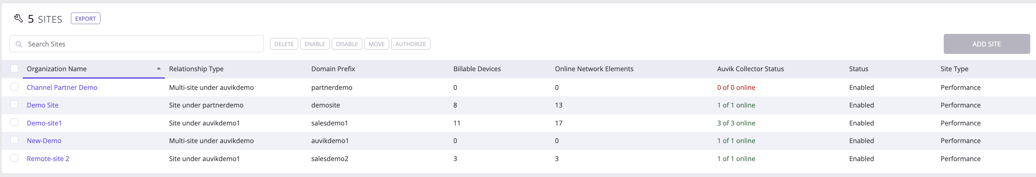This screenshot has height=177, width=1036.
Task: Tick the checkbox for Demo-site1
Action: point(15,122)
